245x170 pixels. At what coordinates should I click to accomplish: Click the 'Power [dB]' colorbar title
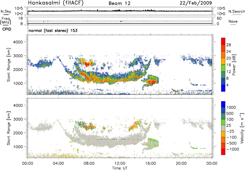click(x=234, y=65)
